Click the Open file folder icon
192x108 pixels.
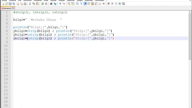click(x=6, y=4)
